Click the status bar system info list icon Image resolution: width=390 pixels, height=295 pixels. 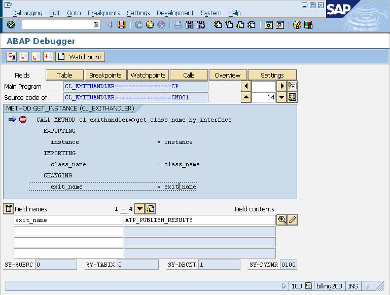[x=308, y=286]
